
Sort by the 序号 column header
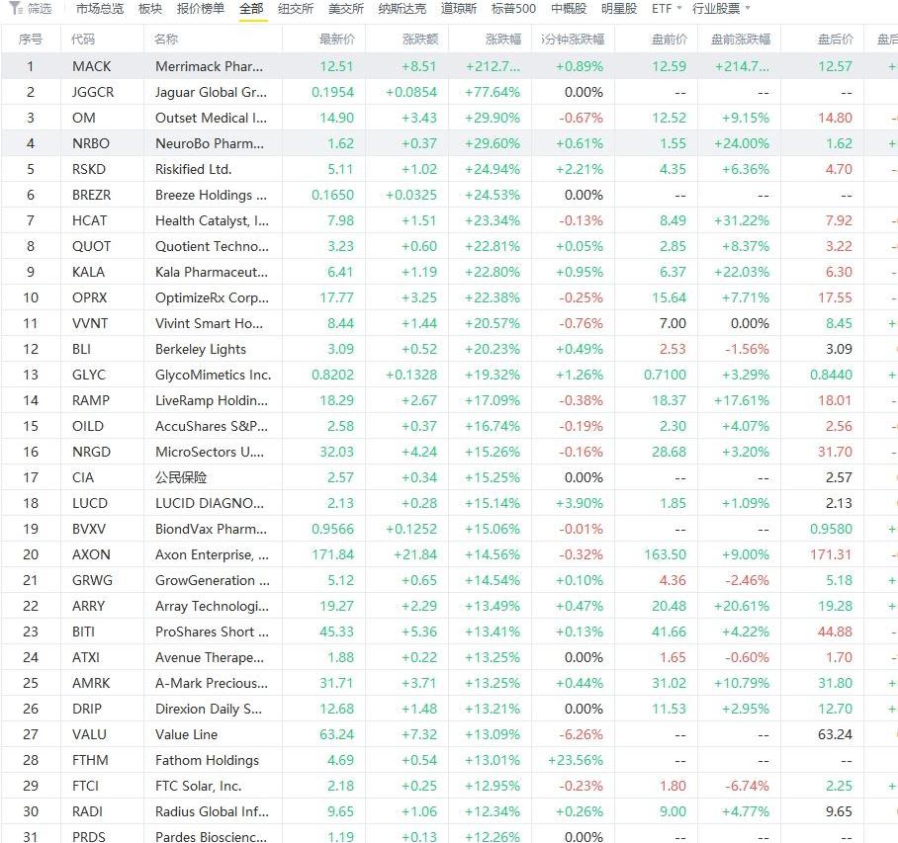(31, 39)
